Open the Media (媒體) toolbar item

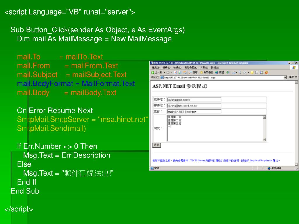[x=220, y=73]
